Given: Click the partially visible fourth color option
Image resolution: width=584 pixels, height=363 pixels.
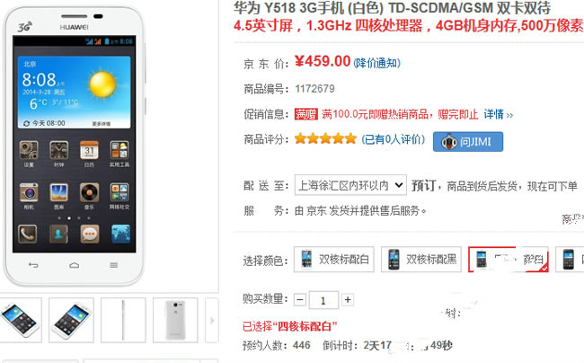Looking at the screenshot, I should 570,259.
